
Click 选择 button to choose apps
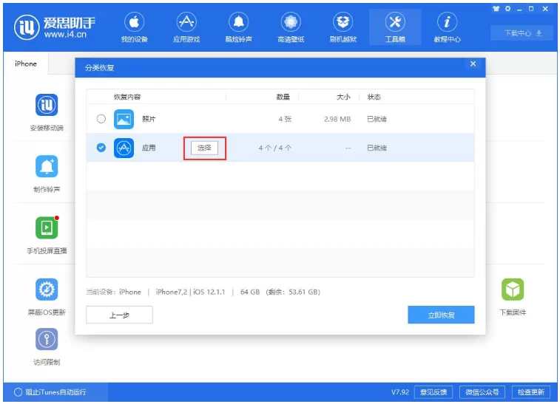coord(204,148)
